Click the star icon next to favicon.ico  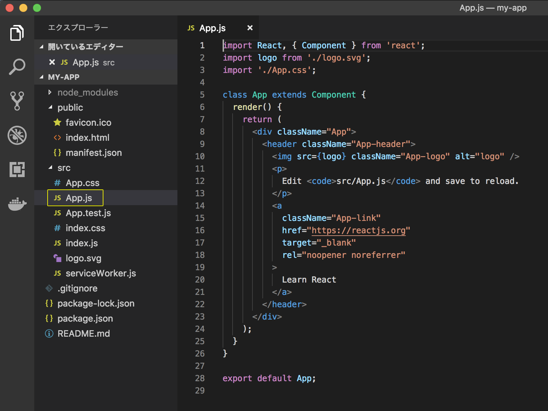(57, 122)
